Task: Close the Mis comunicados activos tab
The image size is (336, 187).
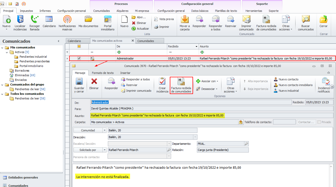Action: (x=133, y=41)
